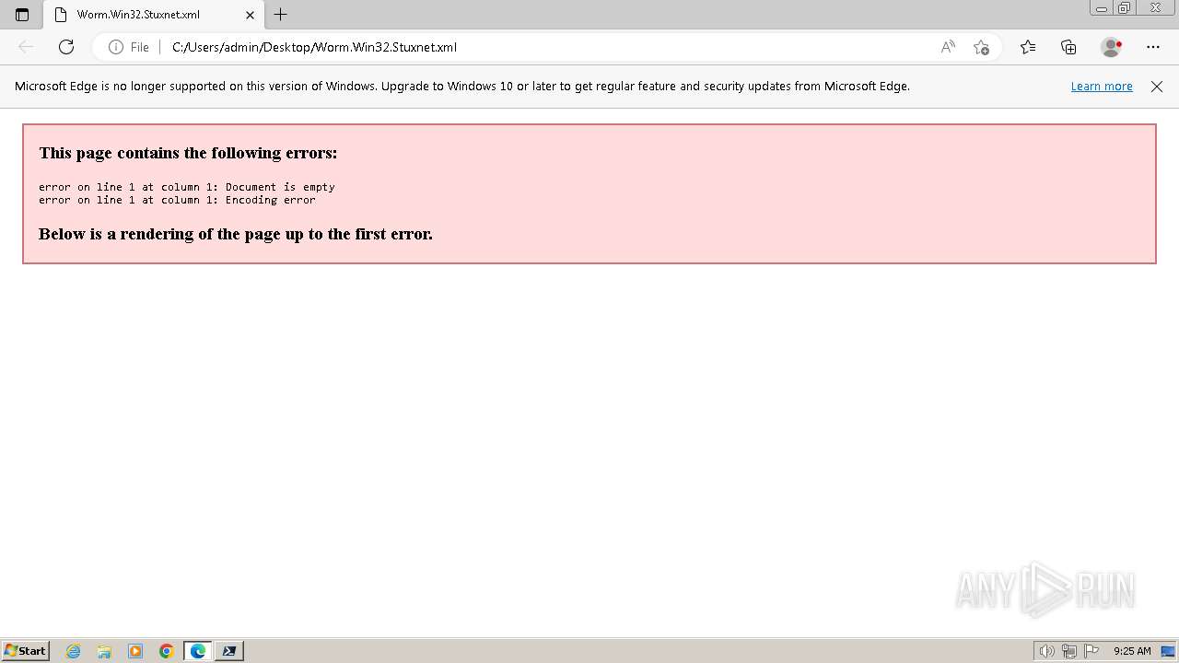This screenshot has height=663, width=1179.
Task: Refresh the current page
Action: click(66, 47)
